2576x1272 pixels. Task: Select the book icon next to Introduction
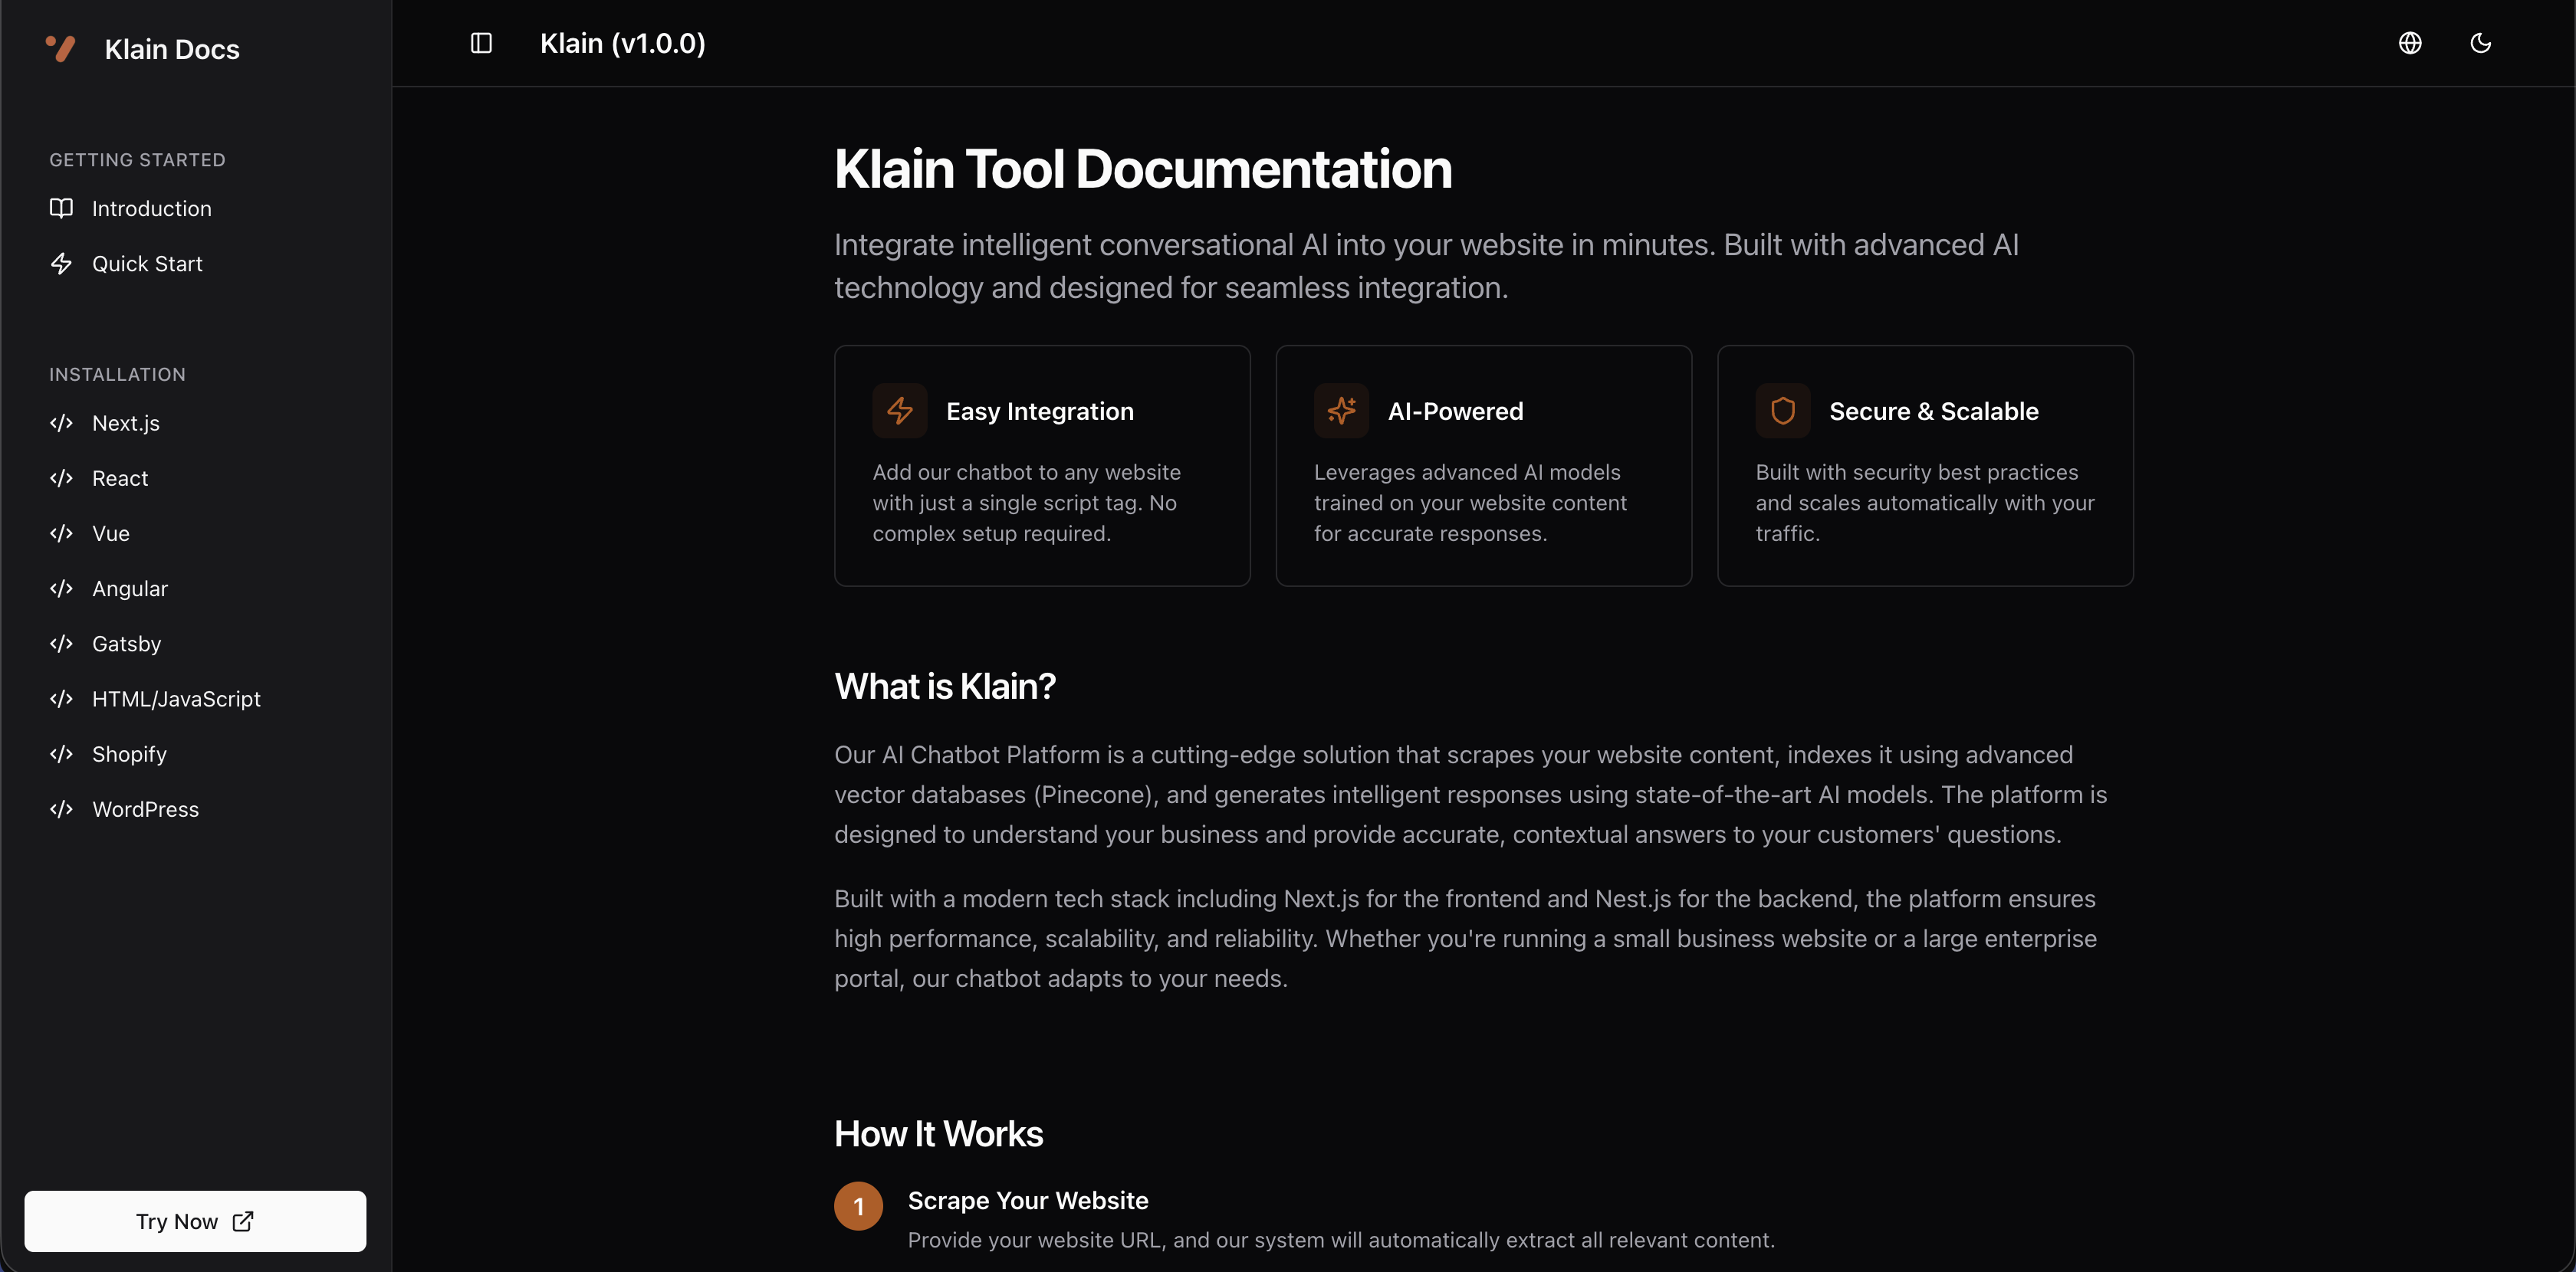click(x=62, y=208)
